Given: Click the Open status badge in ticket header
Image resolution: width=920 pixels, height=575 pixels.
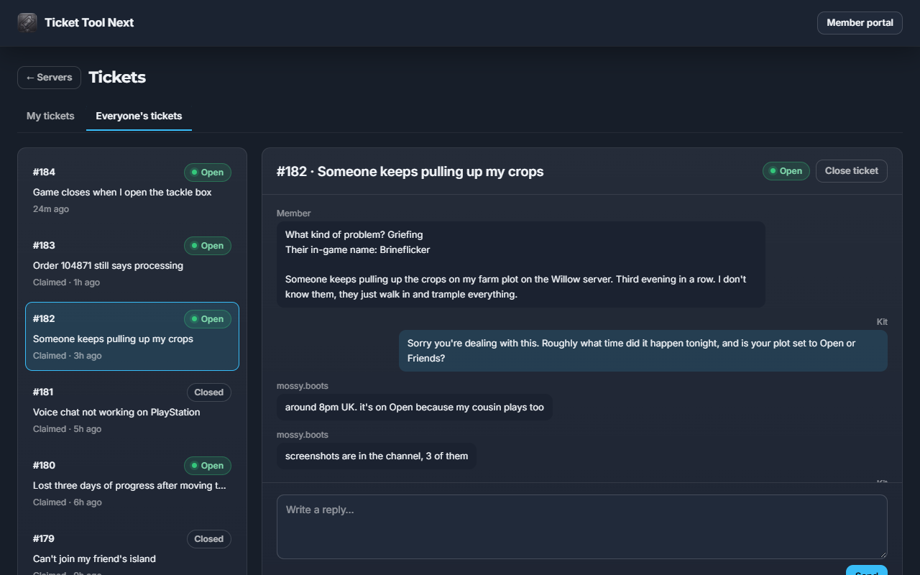Looking at the screenshot, I should pos(786,171).
